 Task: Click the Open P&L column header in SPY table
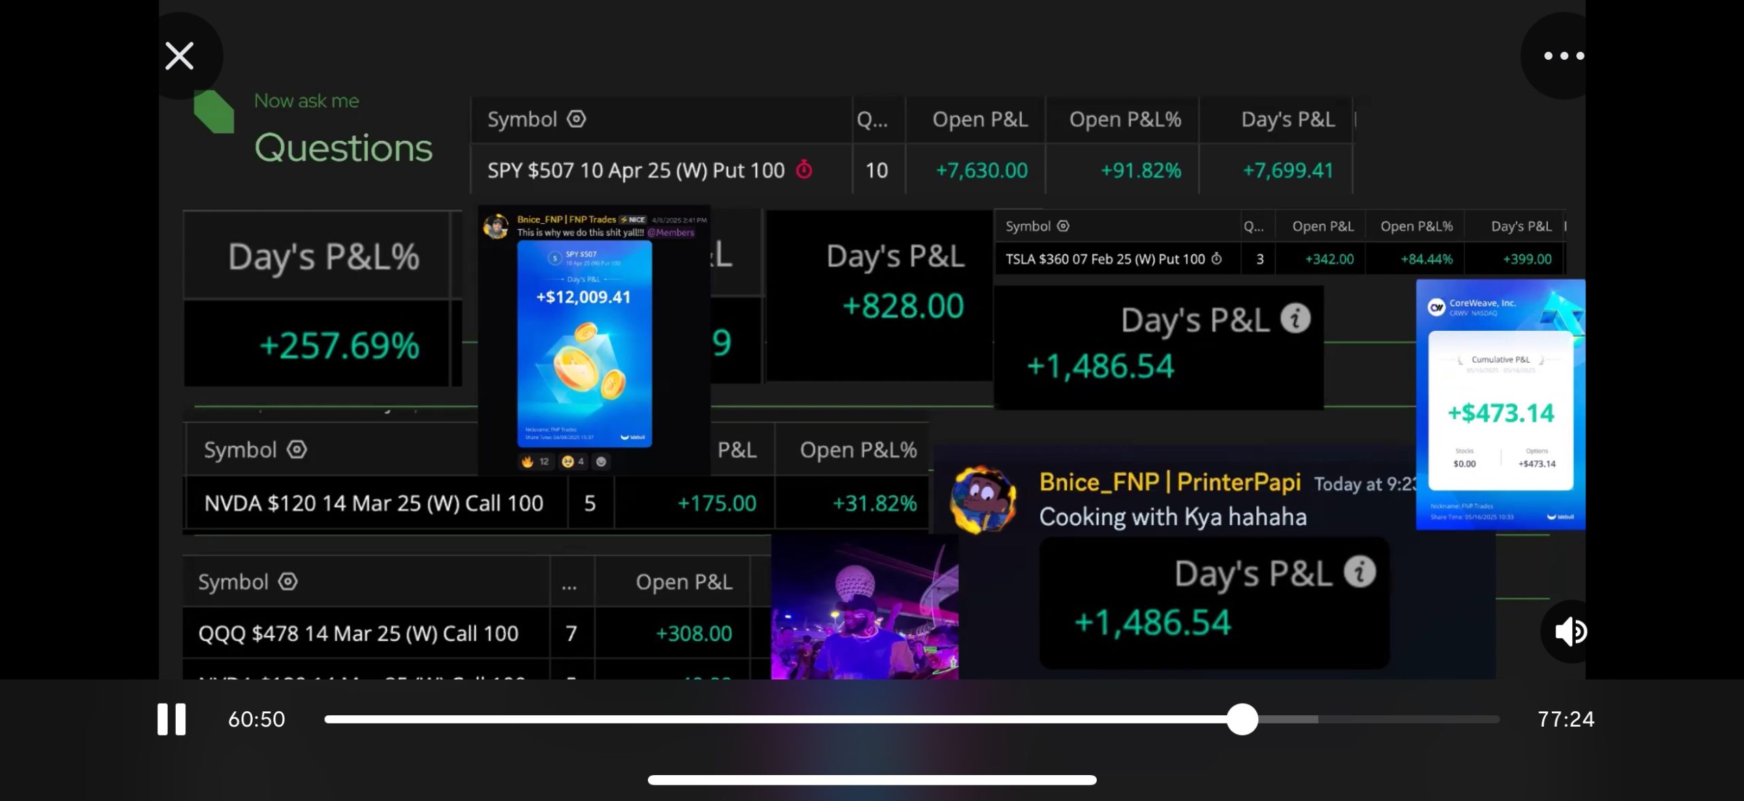980,119
